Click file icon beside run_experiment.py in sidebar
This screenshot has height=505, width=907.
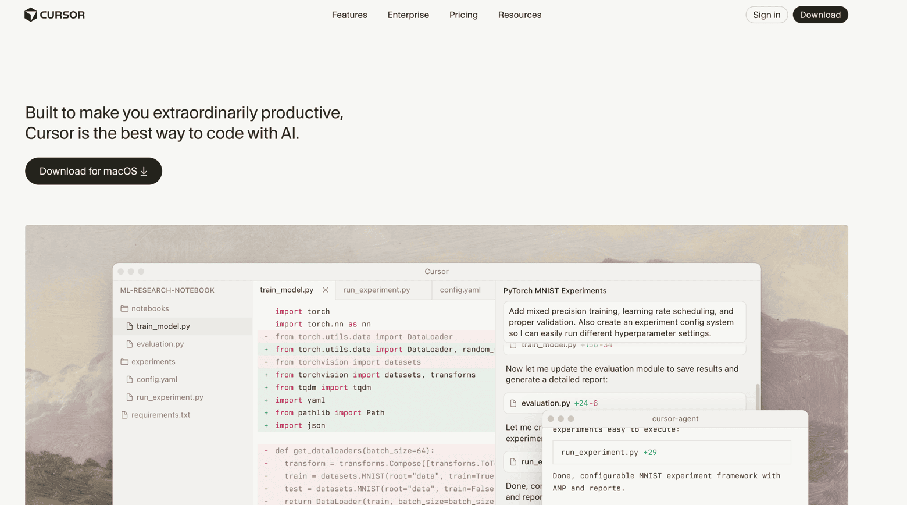(130, 397)
